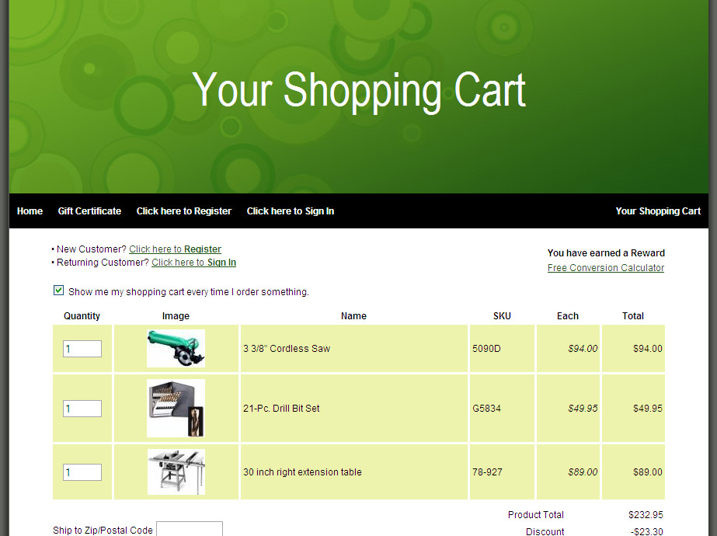Screen dimensions: 717x536
Task: Go to Your Shopping Cart in navbar
Action: (x=658, y=211)
